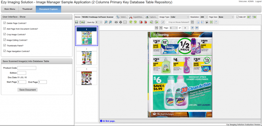Click the second red delete pages icon

[146, 22]
